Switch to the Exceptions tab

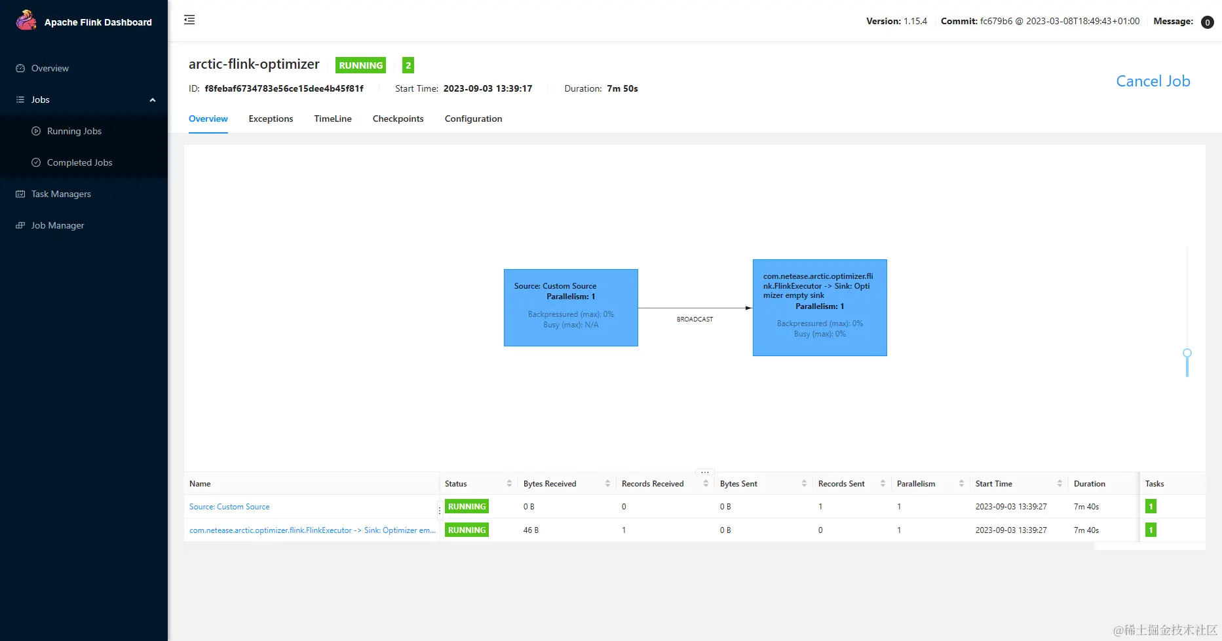coord(271,119)
